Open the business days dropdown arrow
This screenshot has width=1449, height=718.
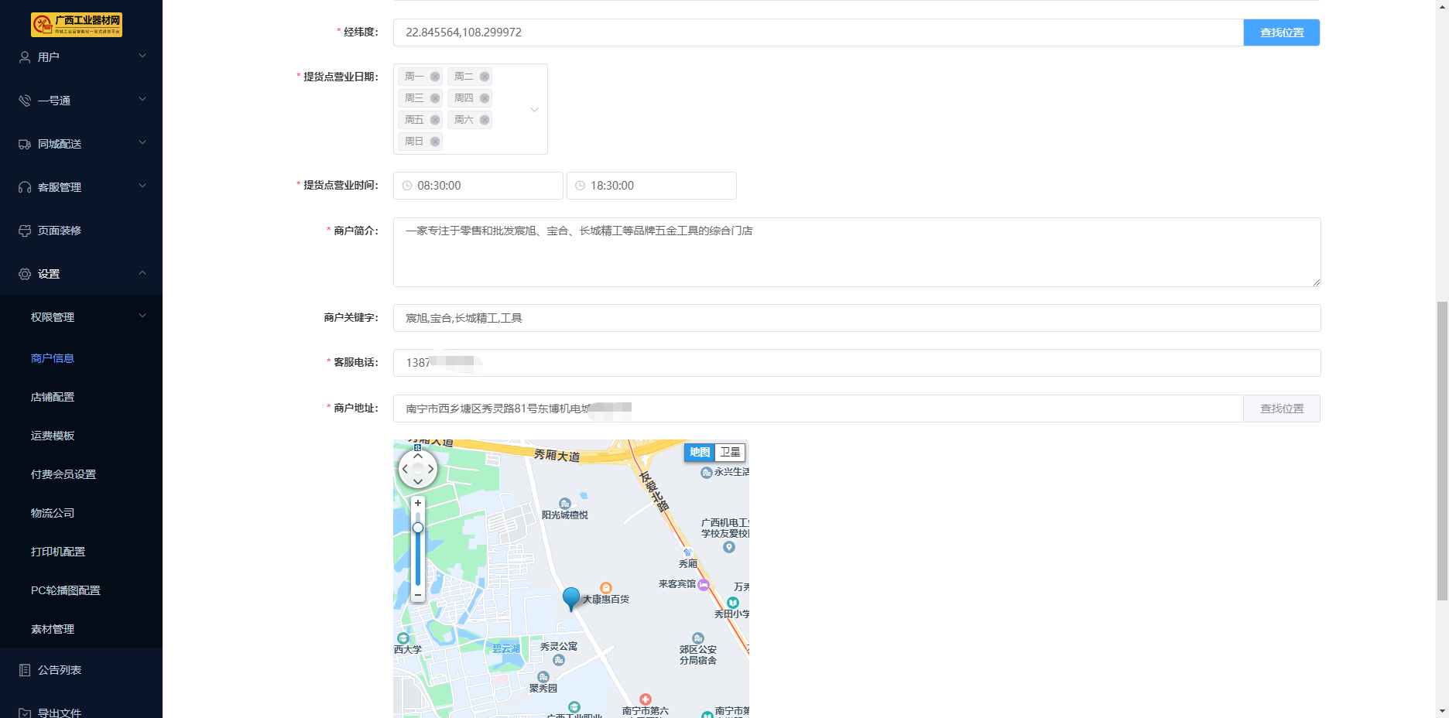coord(534,110)
